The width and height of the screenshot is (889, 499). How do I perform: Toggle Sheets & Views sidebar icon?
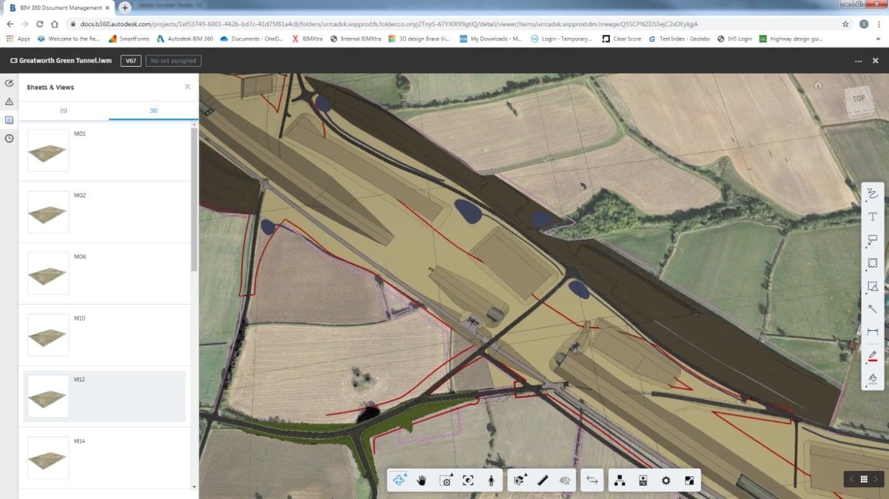[9, 120]
